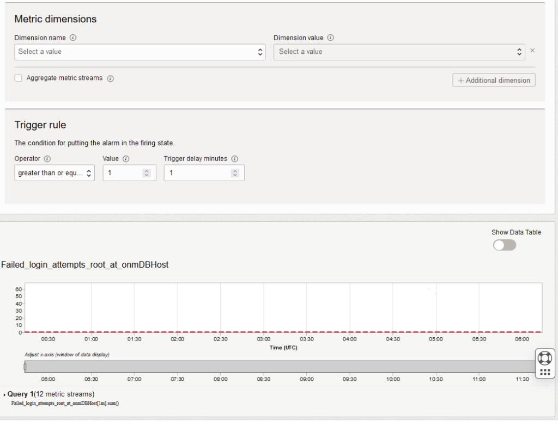Remove the dimension with the X icon
Viewport: 558px width, 421px height.
(532, 50)
